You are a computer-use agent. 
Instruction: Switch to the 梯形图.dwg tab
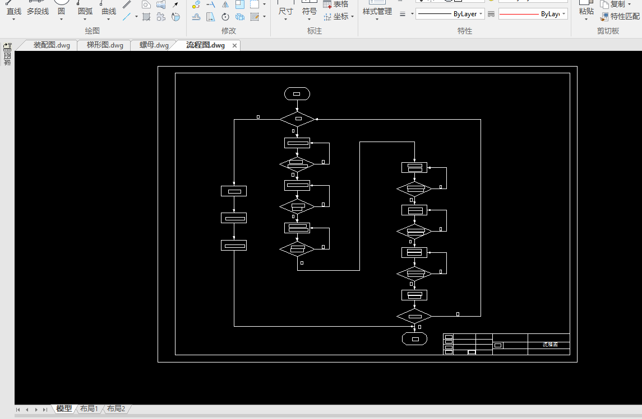[x=105, y=45]
